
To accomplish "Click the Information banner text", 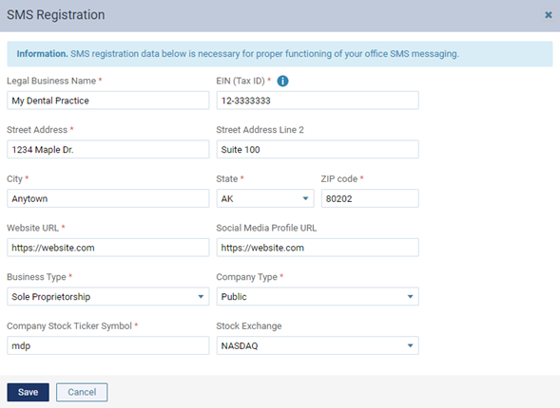I will click(238, 54).
